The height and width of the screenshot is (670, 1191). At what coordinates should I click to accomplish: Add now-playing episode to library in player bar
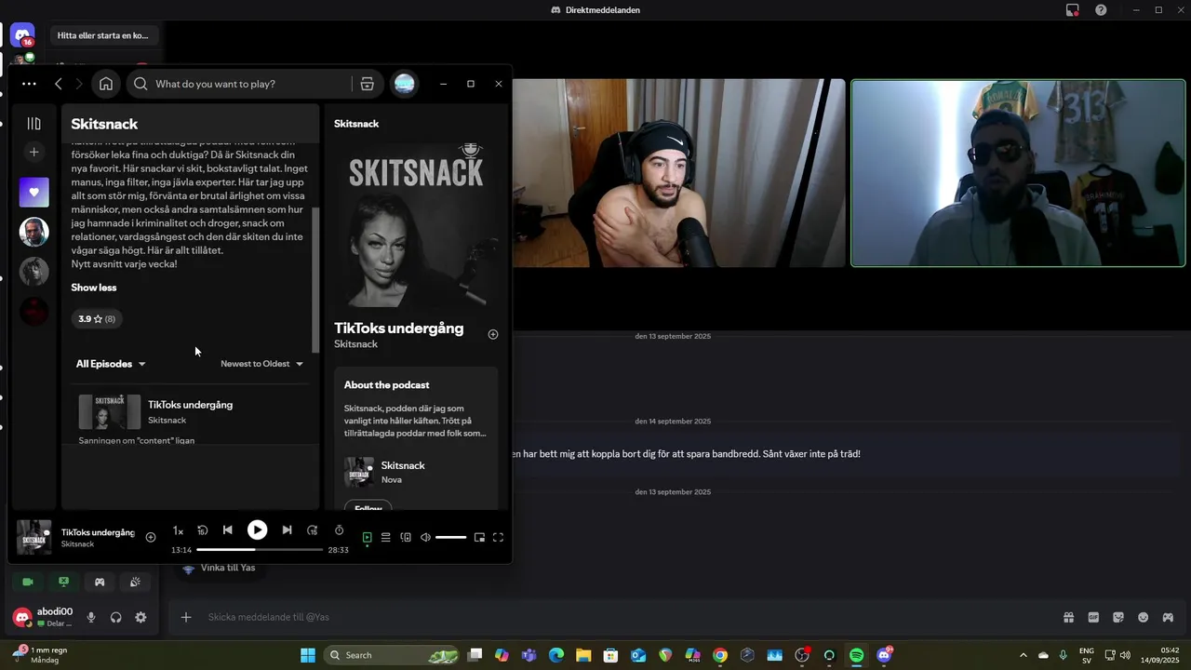(151, 537)
